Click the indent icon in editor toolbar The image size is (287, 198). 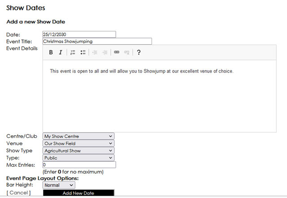tap(105, 52)
